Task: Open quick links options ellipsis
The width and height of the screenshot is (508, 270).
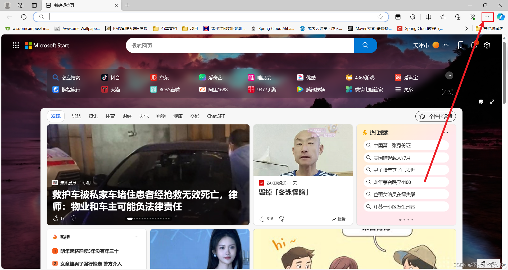Action: point(449,75)
